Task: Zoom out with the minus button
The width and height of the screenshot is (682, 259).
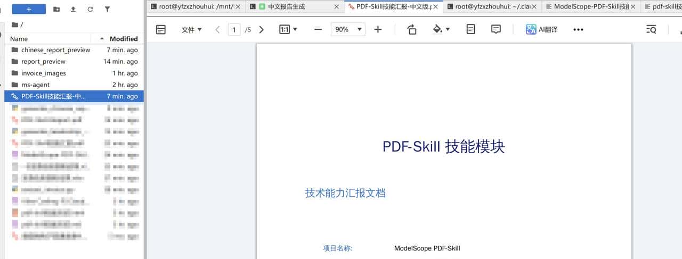Action: (318, 30)
